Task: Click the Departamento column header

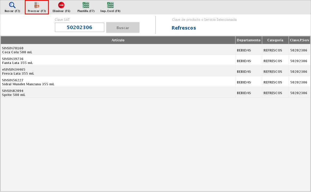Action: tap(249, 40)
